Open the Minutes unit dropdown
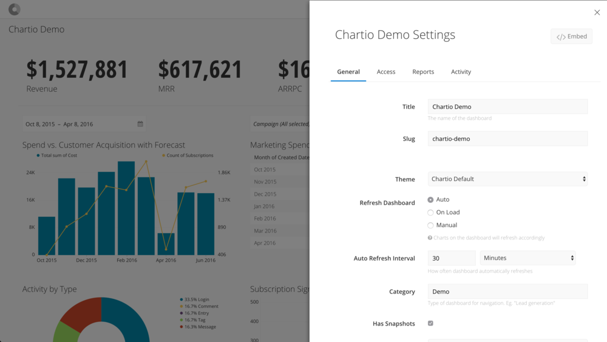 [527, 258]
